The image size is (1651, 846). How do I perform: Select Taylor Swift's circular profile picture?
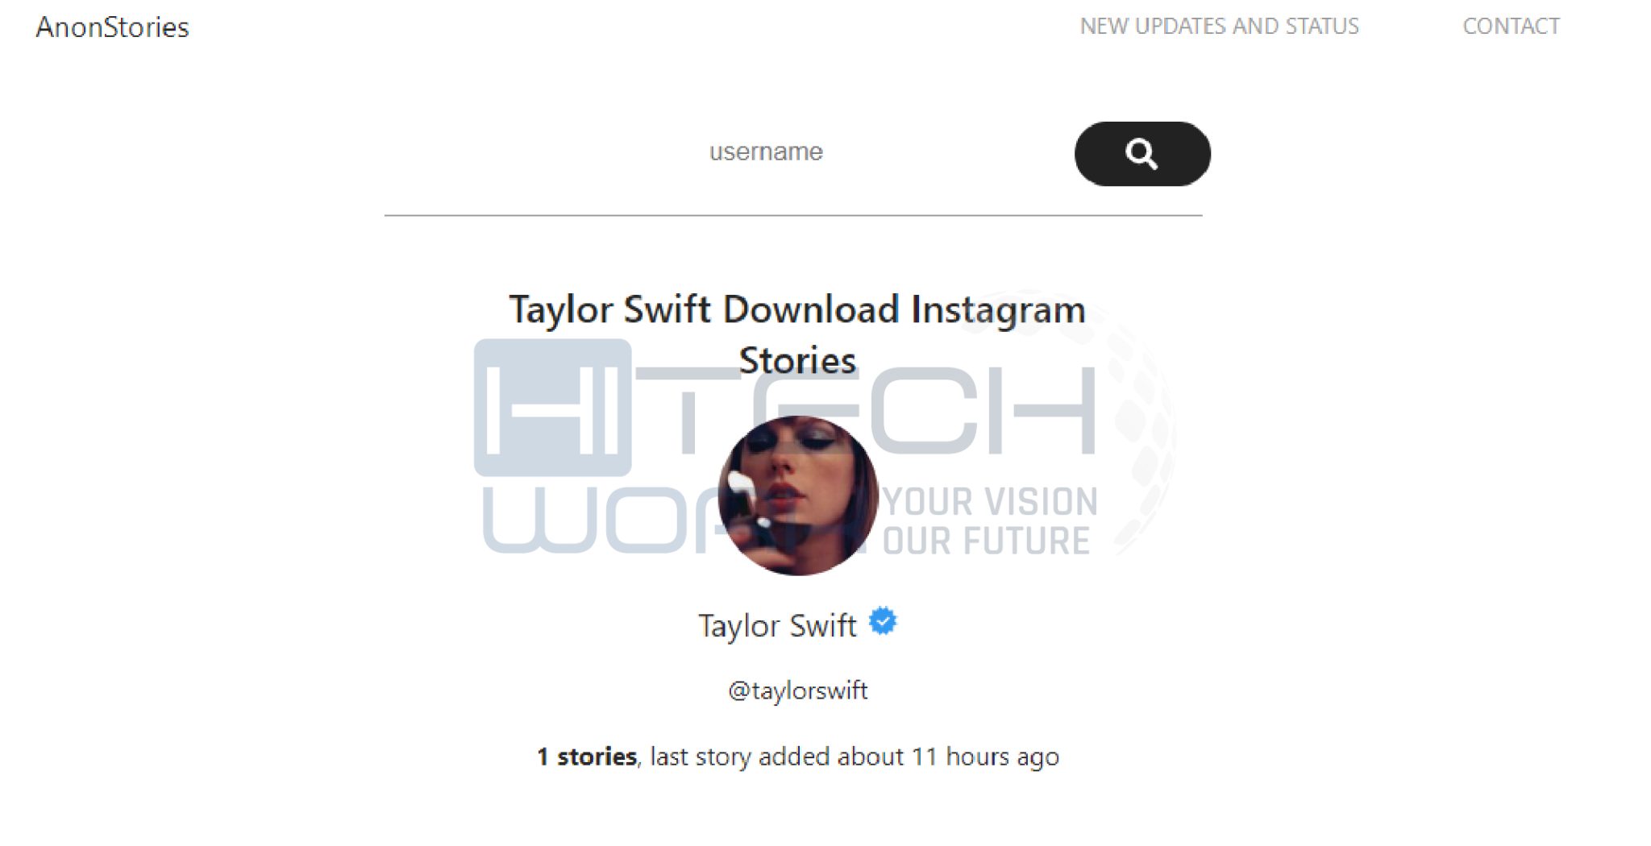point(798,496)
